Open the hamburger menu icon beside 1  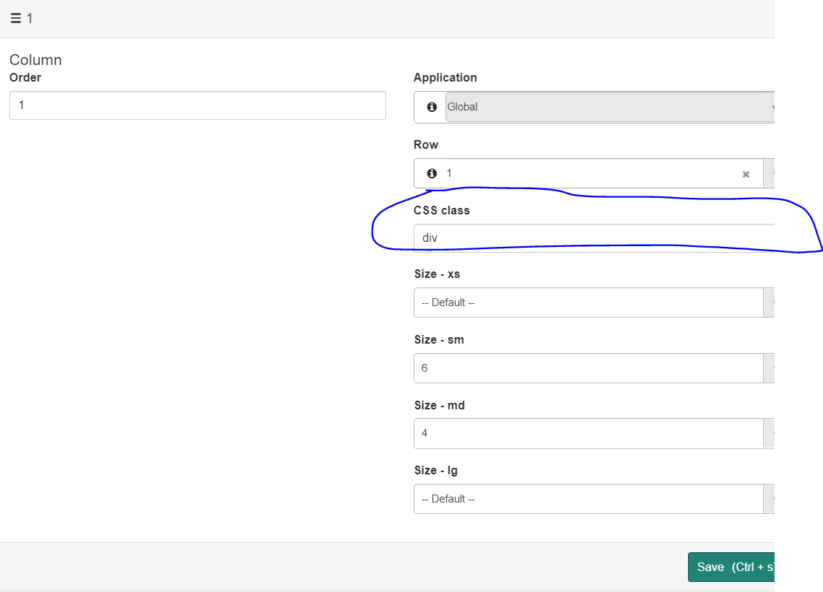click(x=16, y=18)
